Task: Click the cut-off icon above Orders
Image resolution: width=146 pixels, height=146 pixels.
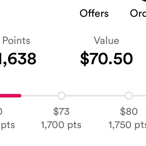Action: tap(144, 1)
